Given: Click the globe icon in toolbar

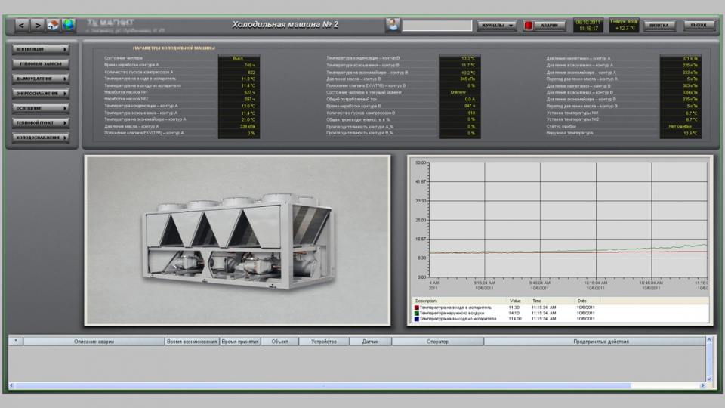Looking at the screenshot, I should (x=68, y=25).
